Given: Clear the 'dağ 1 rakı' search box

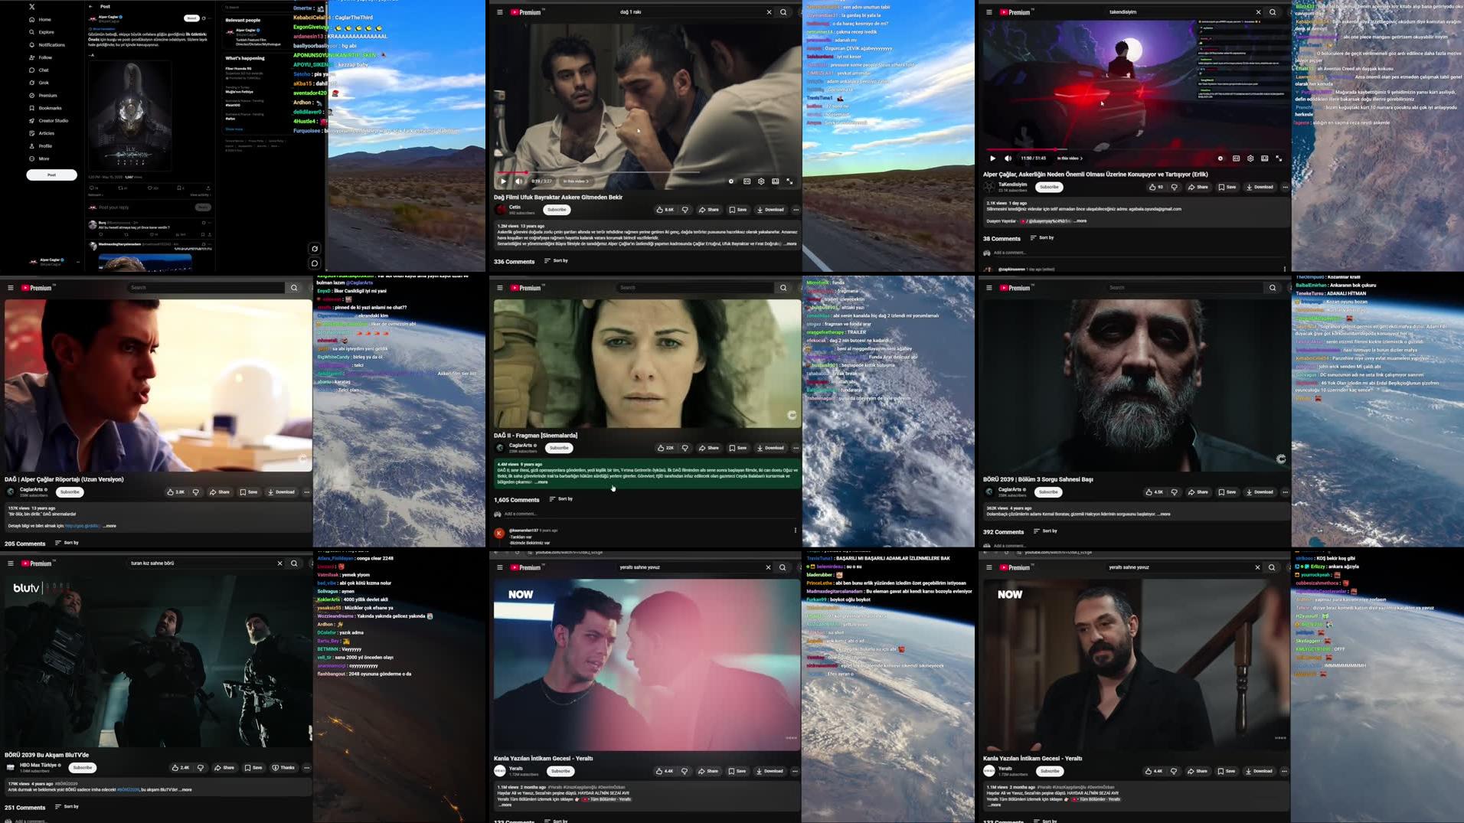Looking at the screenshot, I should 769,12.
